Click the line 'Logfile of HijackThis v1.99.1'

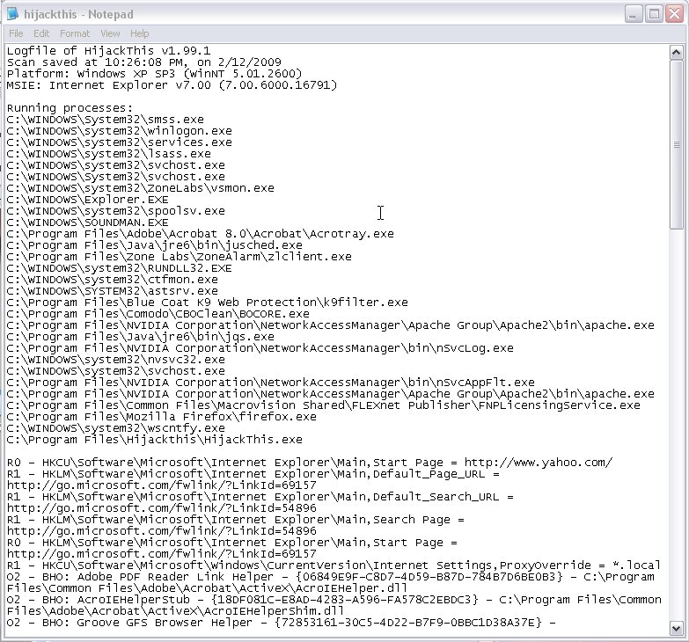point(108,51)
